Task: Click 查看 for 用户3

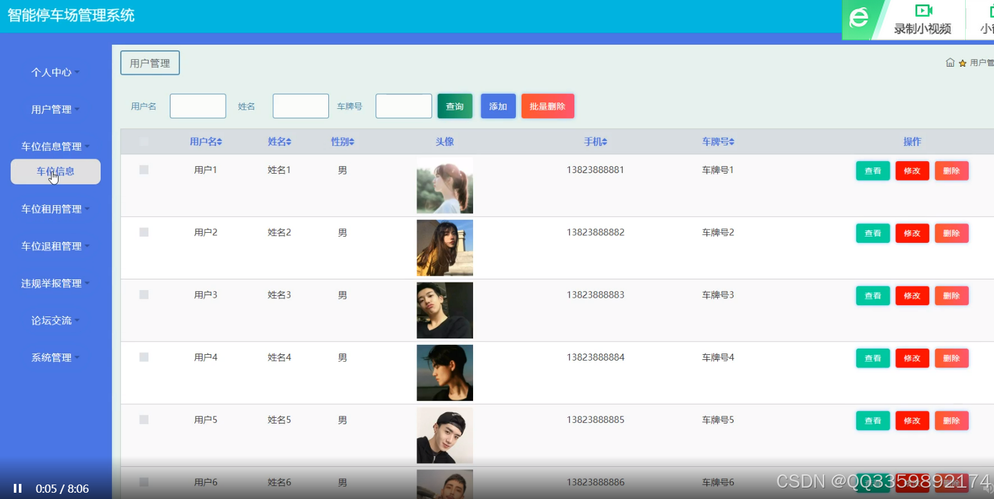Action: (873, 296)
